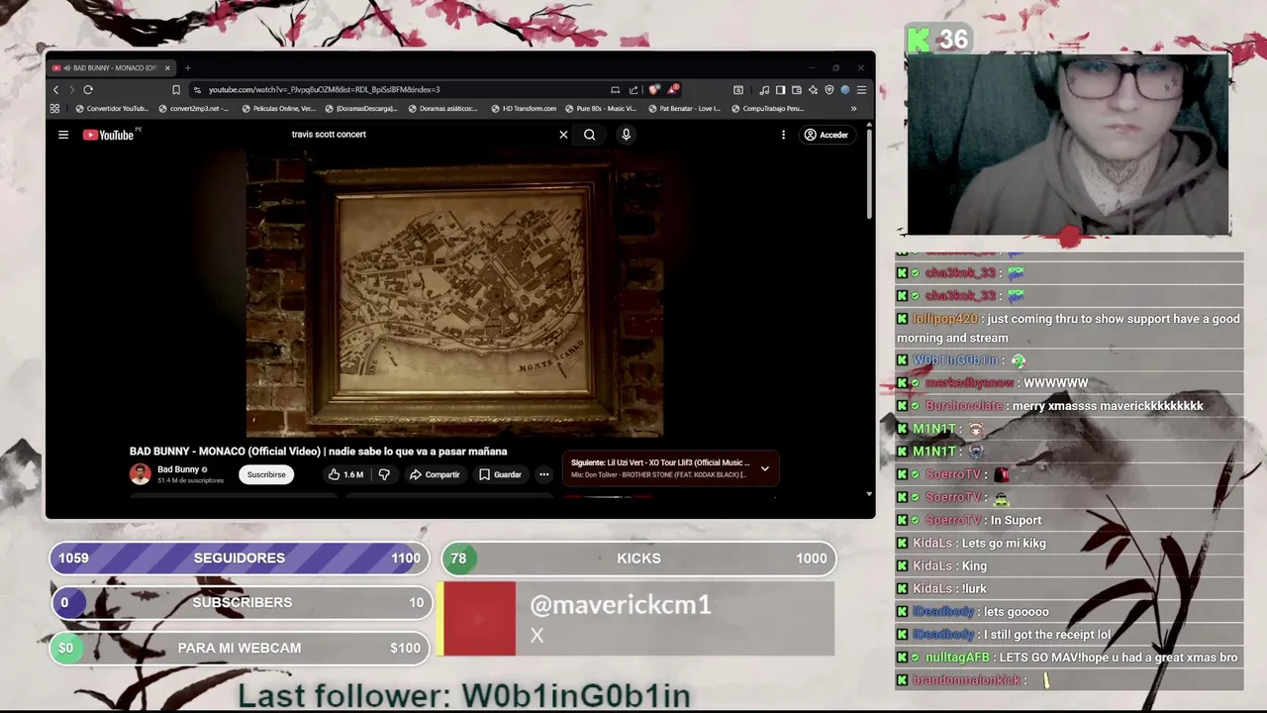The image size is (1267, 713).
Task: Go back with the browser back arrow
Action: click(55, 90)
